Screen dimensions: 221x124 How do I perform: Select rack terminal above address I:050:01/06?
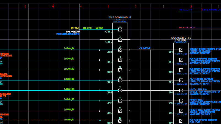click(x=181, y=111)
